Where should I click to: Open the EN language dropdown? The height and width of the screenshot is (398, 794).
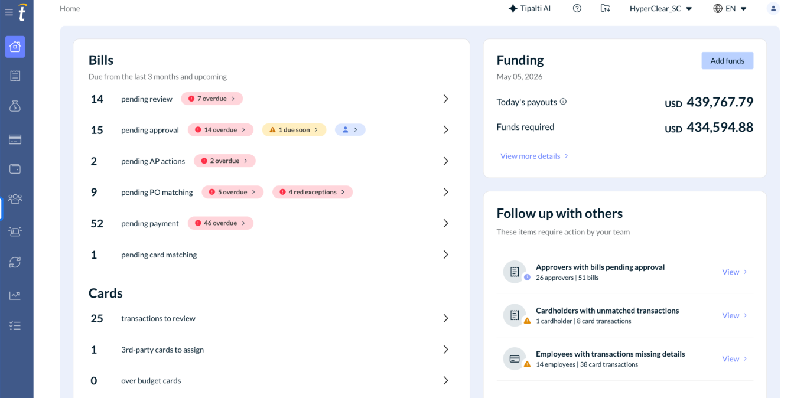click(730, 8)
